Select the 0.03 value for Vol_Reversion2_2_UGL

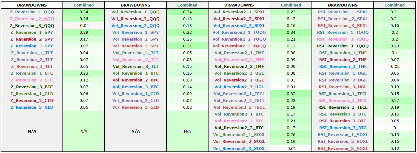(x=291, y=80)
